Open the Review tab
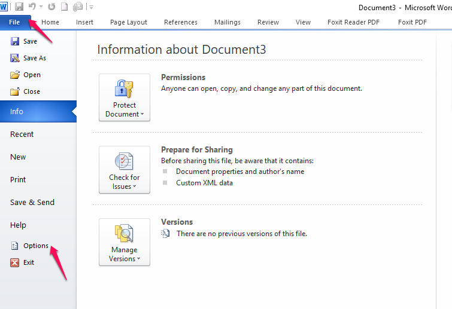The image size is (452, 309). (x=268, y=22)
